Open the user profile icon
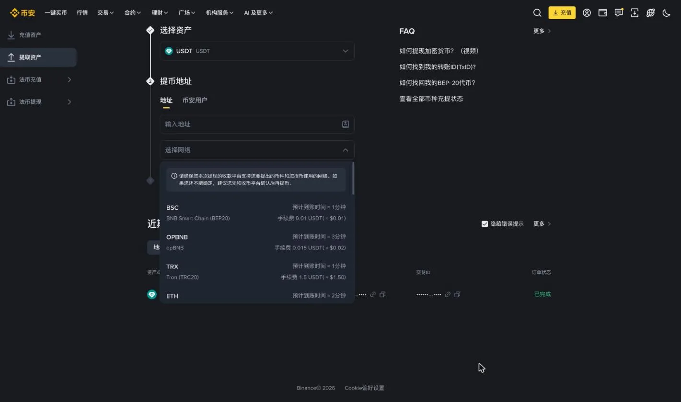Viewport: 681px width, 402px height. (587, 13)
